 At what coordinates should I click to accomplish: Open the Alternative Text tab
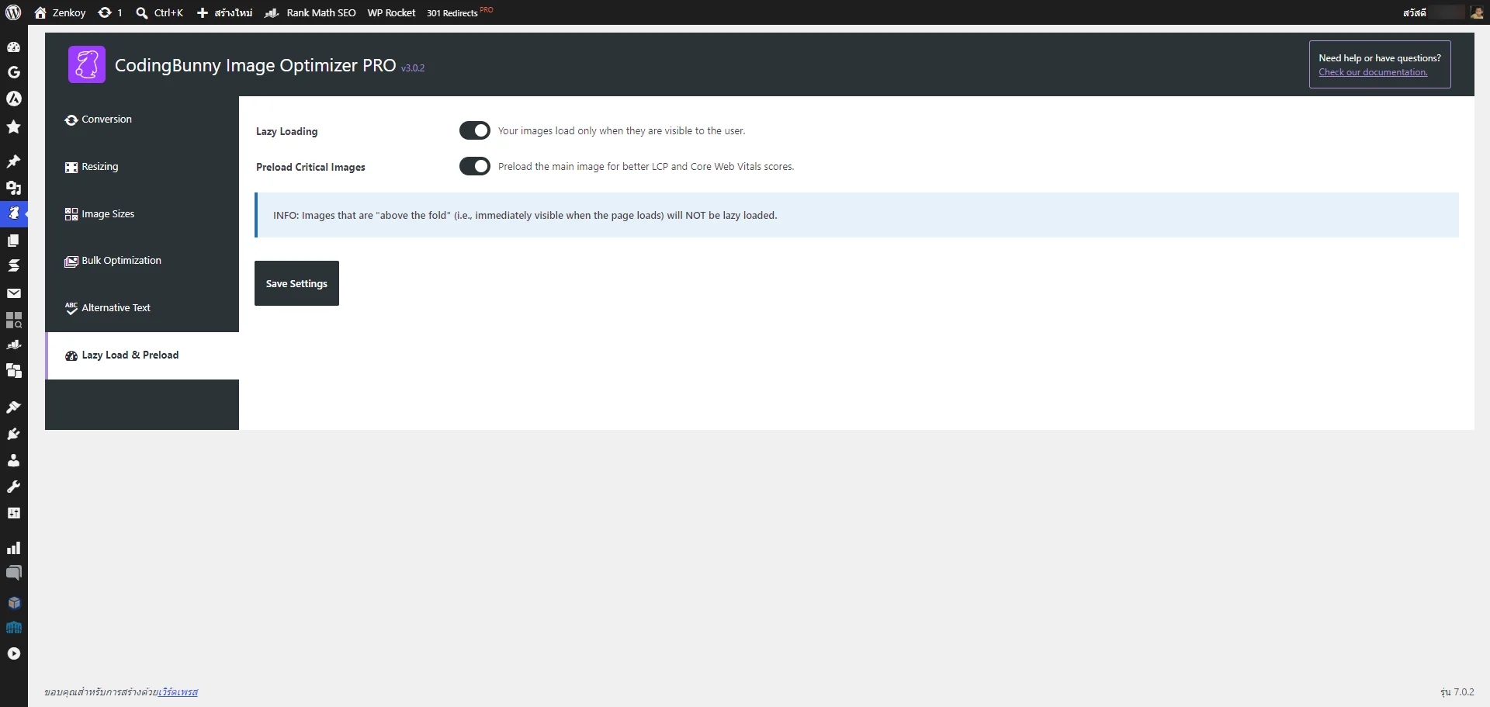point(142,308)
